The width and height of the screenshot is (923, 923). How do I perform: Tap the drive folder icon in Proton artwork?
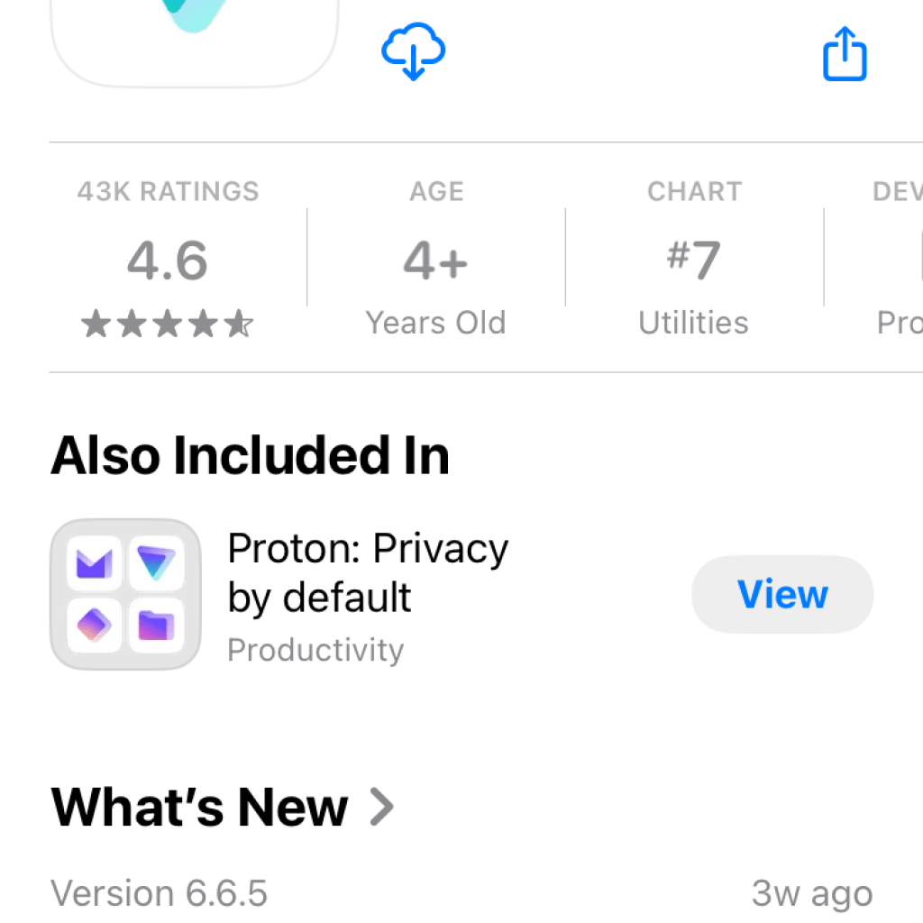pos(158,626)
